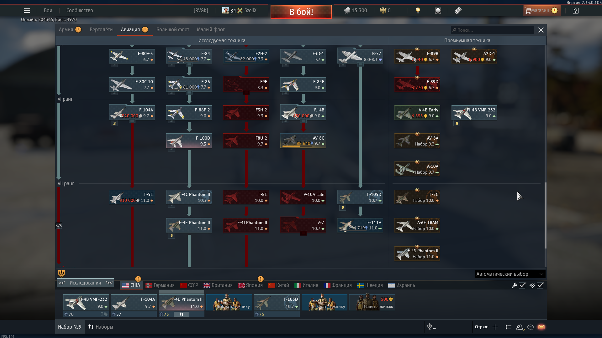
Task: Click the wrench repair icon
Action: pos(514,285)
